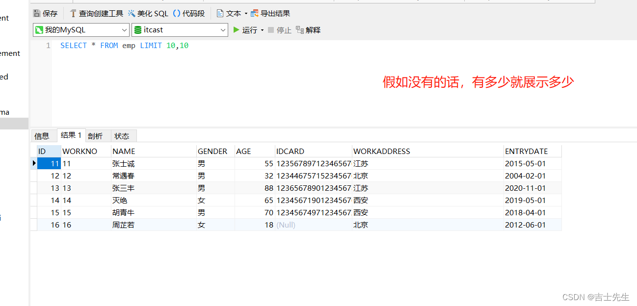Viewport: 637px width, 306px height.
Task: Click the IDCARD column header
Action: 314,151
